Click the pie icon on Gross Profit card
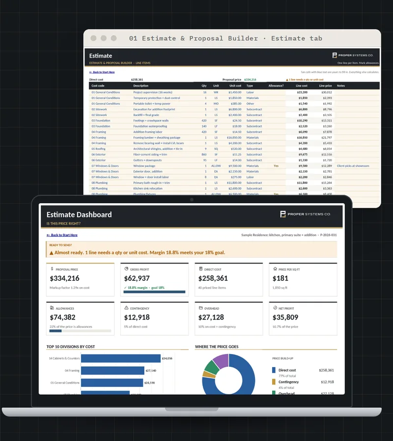This screenshot has height=441, width=393. point(126,269)
